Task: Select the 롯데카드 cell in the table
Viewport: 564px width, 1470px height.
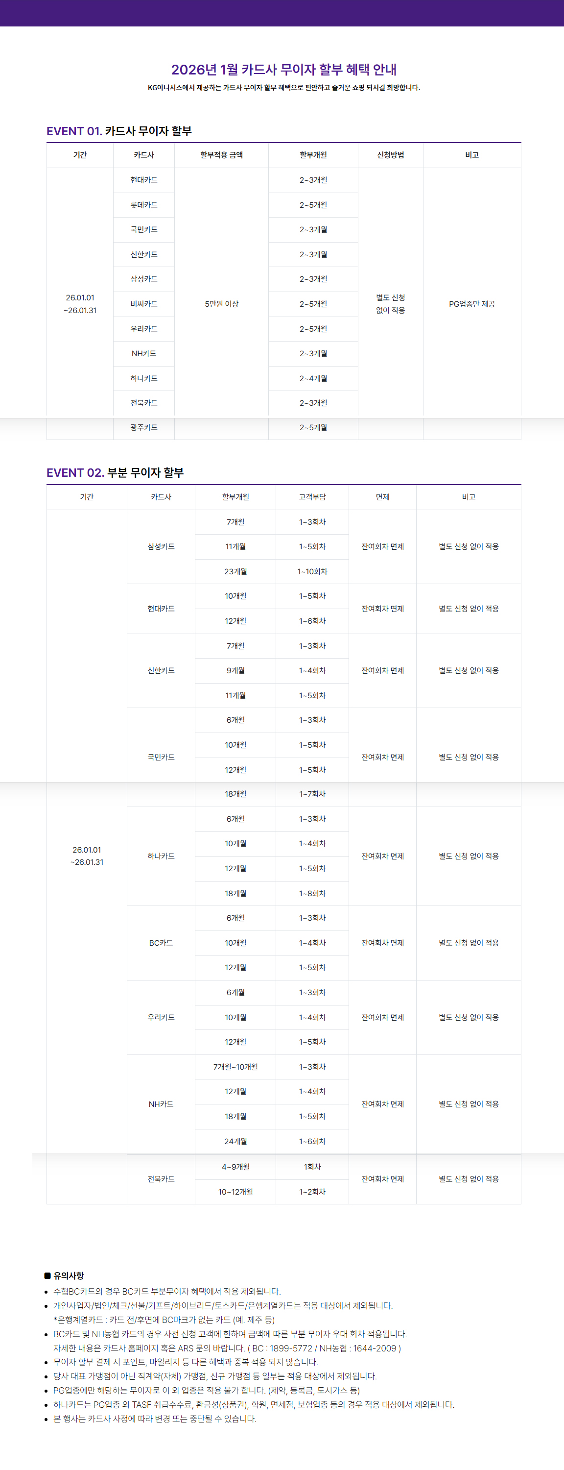Action: point(144,205)
